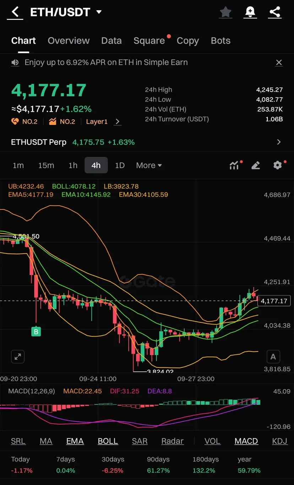294x485 pixels.
Task: Select the 1D timeframe
Action: coord(120,165)
